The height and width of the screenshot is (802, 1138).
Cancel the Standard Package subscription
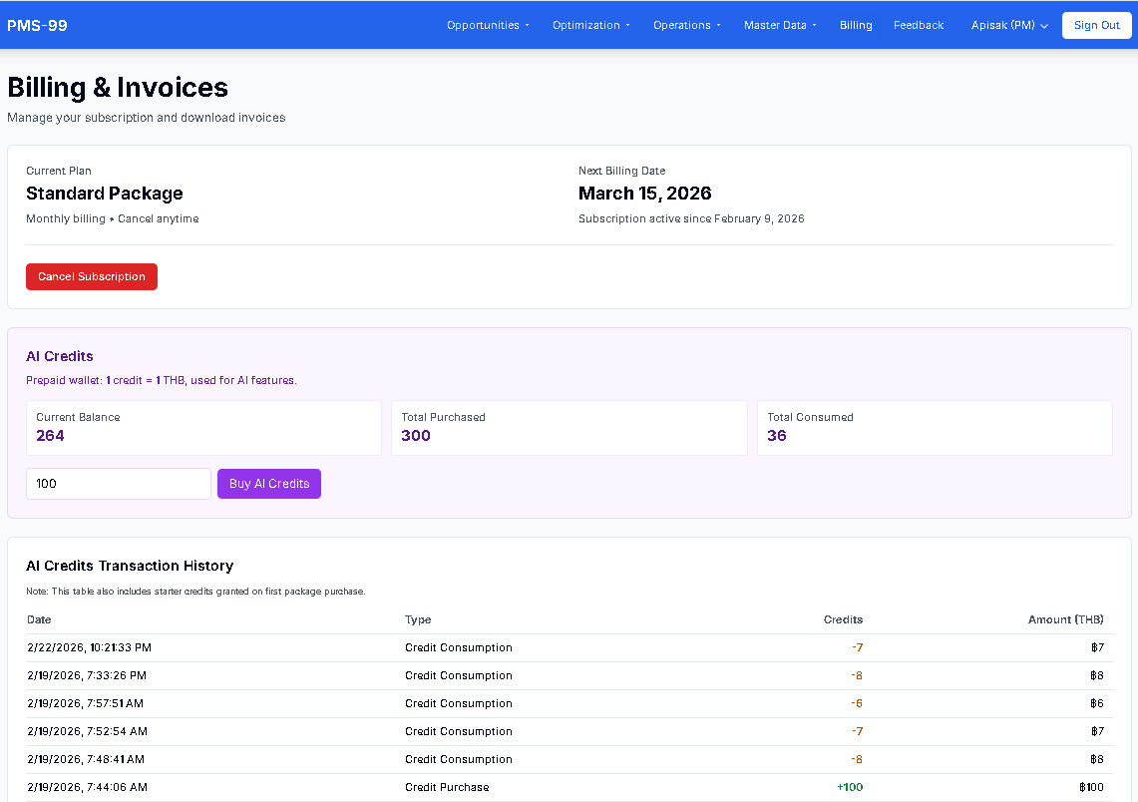[x=91, y=276]
